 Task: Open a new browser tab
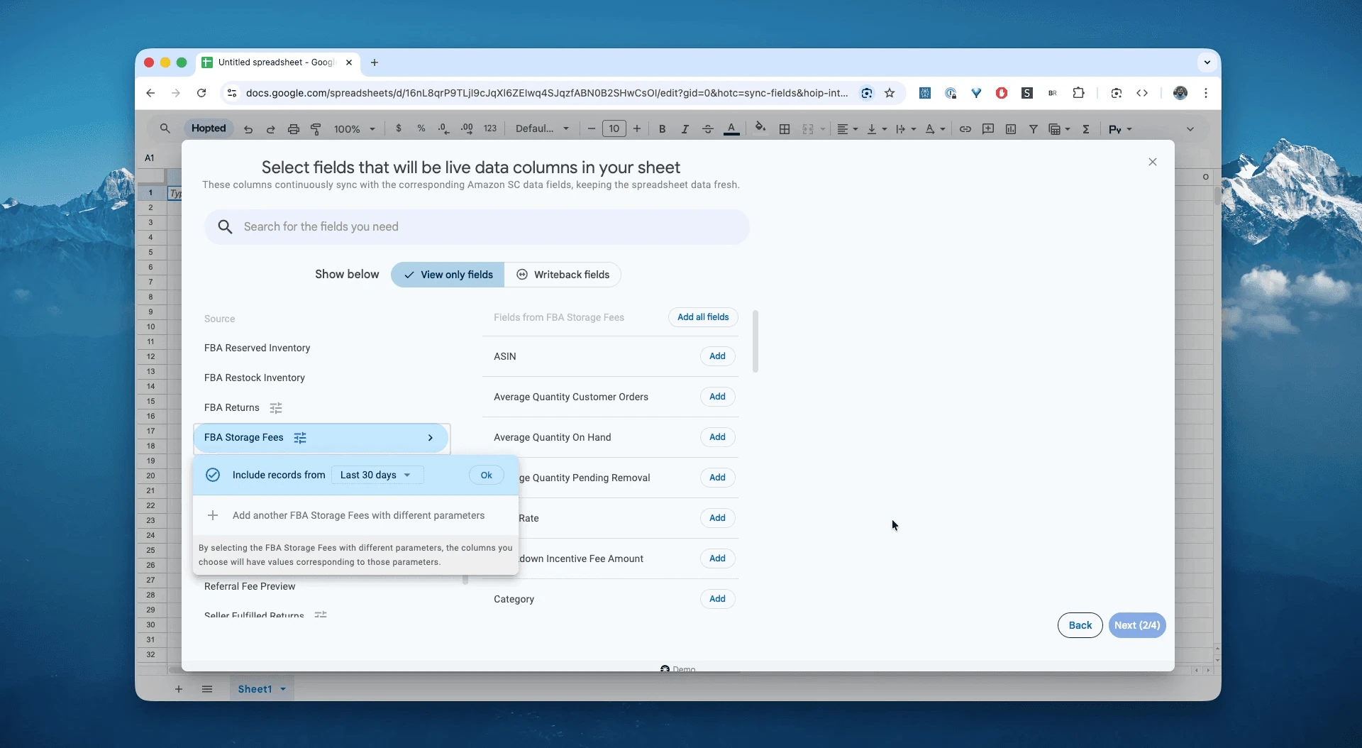click(x=375, y=62)
